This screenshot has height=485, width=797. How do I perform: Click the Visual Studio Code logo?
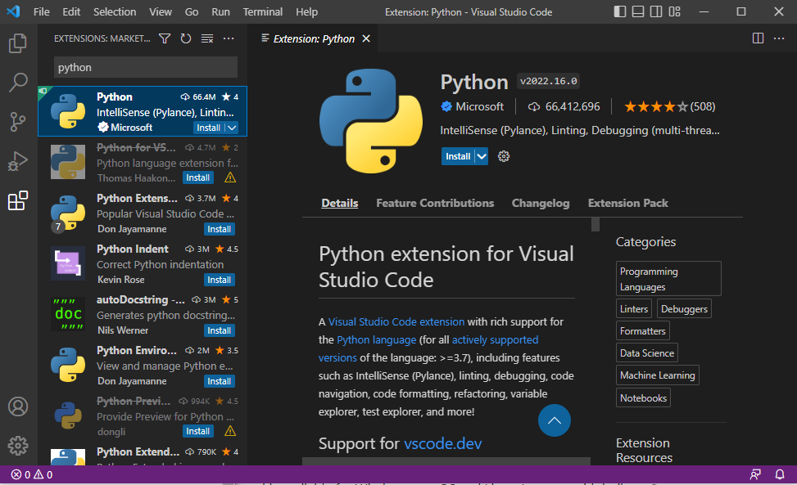pos(13,11)
